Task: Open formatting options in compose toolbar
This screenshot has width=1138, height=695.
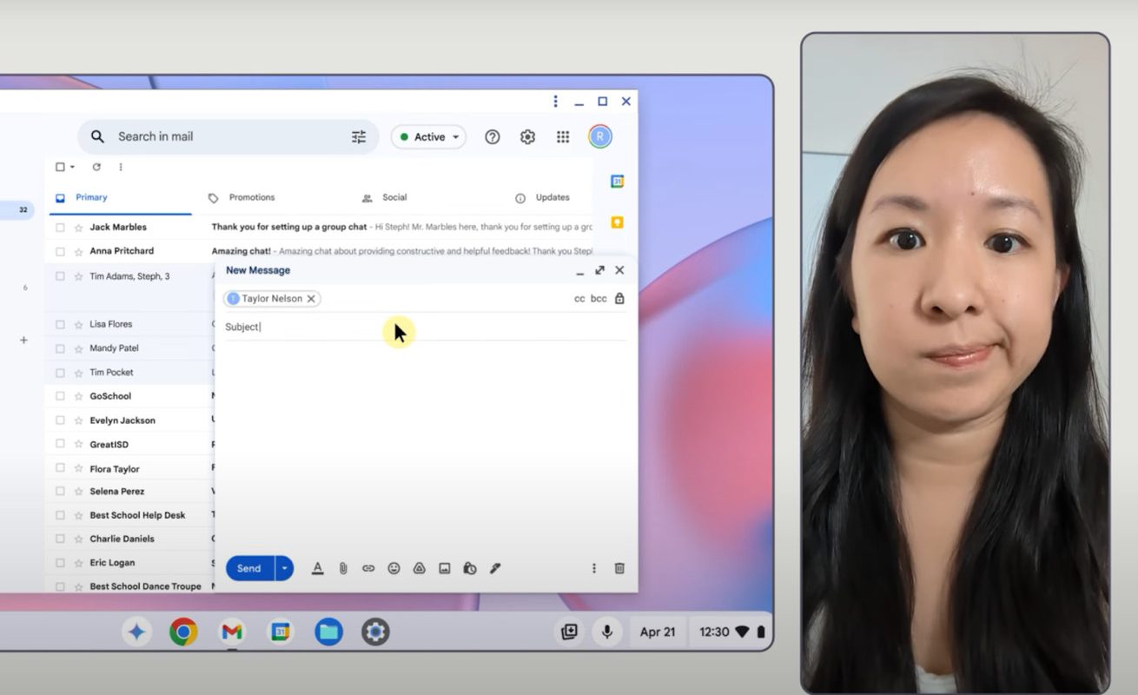Action: point(318,568)
